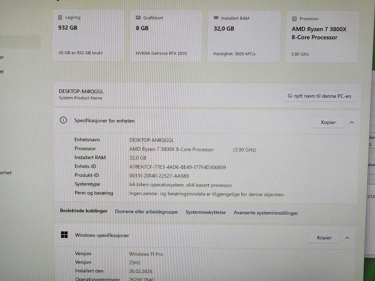Click the Enhets-ID label
The width and height of the screenshot is (375, 281).
[x=85, y=166]
